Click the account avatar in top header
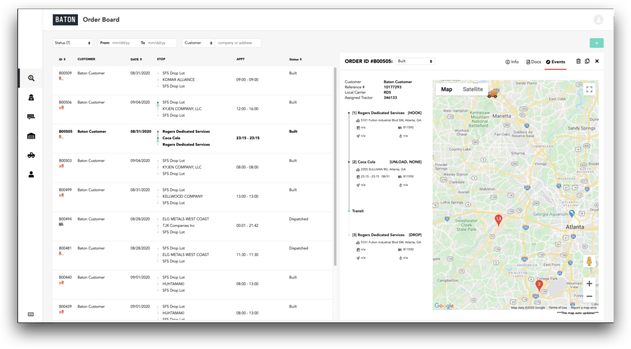 point(598,19)
